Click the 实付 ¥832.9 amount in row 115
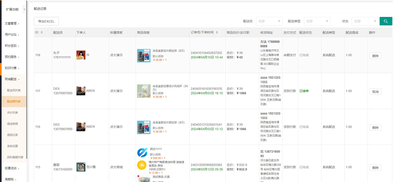This screenshot has width=393, height=182. point(237,170)
